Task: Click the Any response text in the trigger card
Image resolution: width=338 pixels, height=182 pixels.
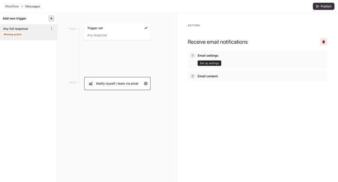Action: point(97,35)
